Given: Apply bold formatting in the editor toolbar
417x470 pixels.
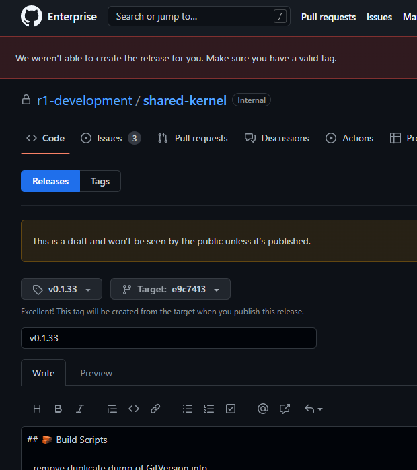Looking at the screenshot, I should (59, 409).
